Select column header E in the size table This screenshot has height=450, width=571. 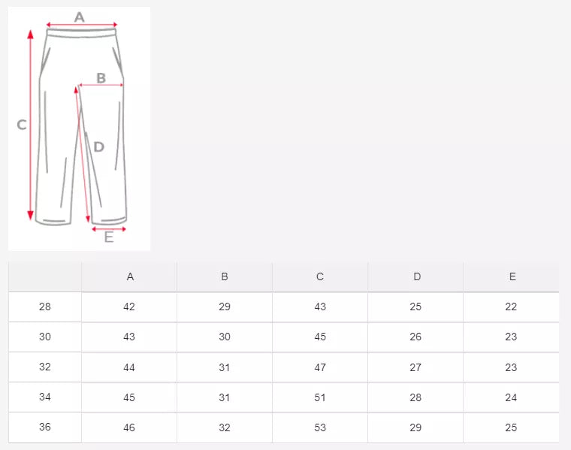(x=512, y=276)
